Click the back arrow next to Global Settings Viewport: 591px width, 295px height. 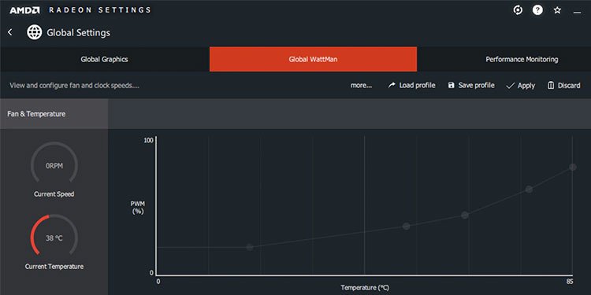tap(10, 32)
